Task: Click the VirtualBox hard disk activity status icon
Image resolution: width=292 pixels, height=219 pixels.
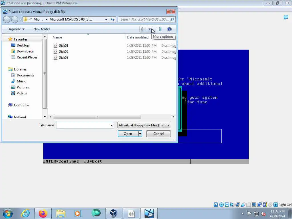Action: (x=216, y=205)
